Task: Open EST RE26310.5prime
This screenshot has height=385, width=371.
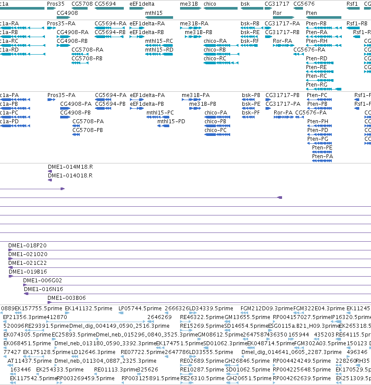Action: pos(202,378)
